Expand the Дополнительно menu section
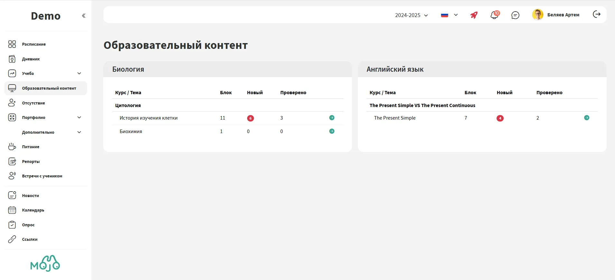615x280 pixels. (x=79, y=132)
